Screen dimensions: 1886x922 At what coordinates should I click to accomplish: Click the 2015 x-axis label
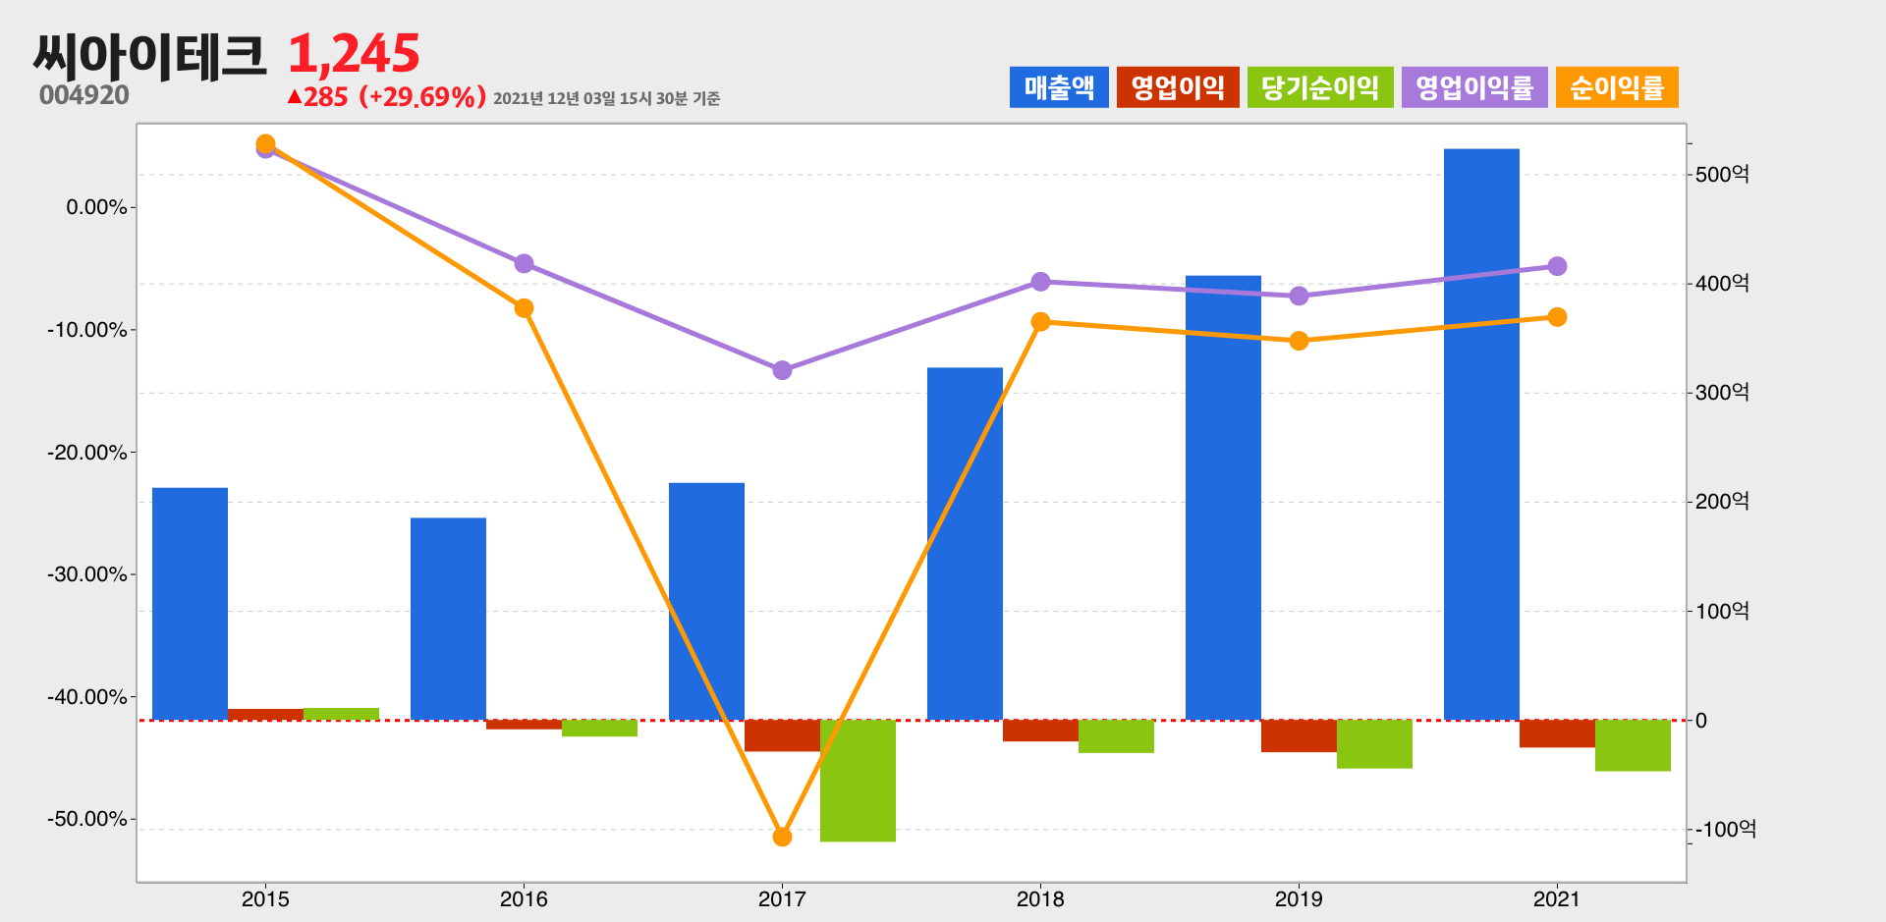(265, 898)
